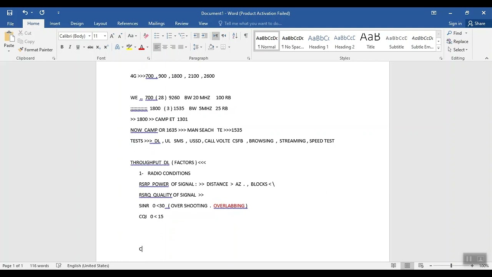This screenshot has height=277, width=492.
Task: Open the font name Calibri (Body) dropdown
Action: click(90, 36)
